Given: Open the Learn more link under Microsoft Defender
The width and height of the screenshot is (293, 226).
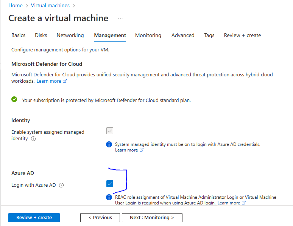Looking at the screenshot, I should coord(49,81).
